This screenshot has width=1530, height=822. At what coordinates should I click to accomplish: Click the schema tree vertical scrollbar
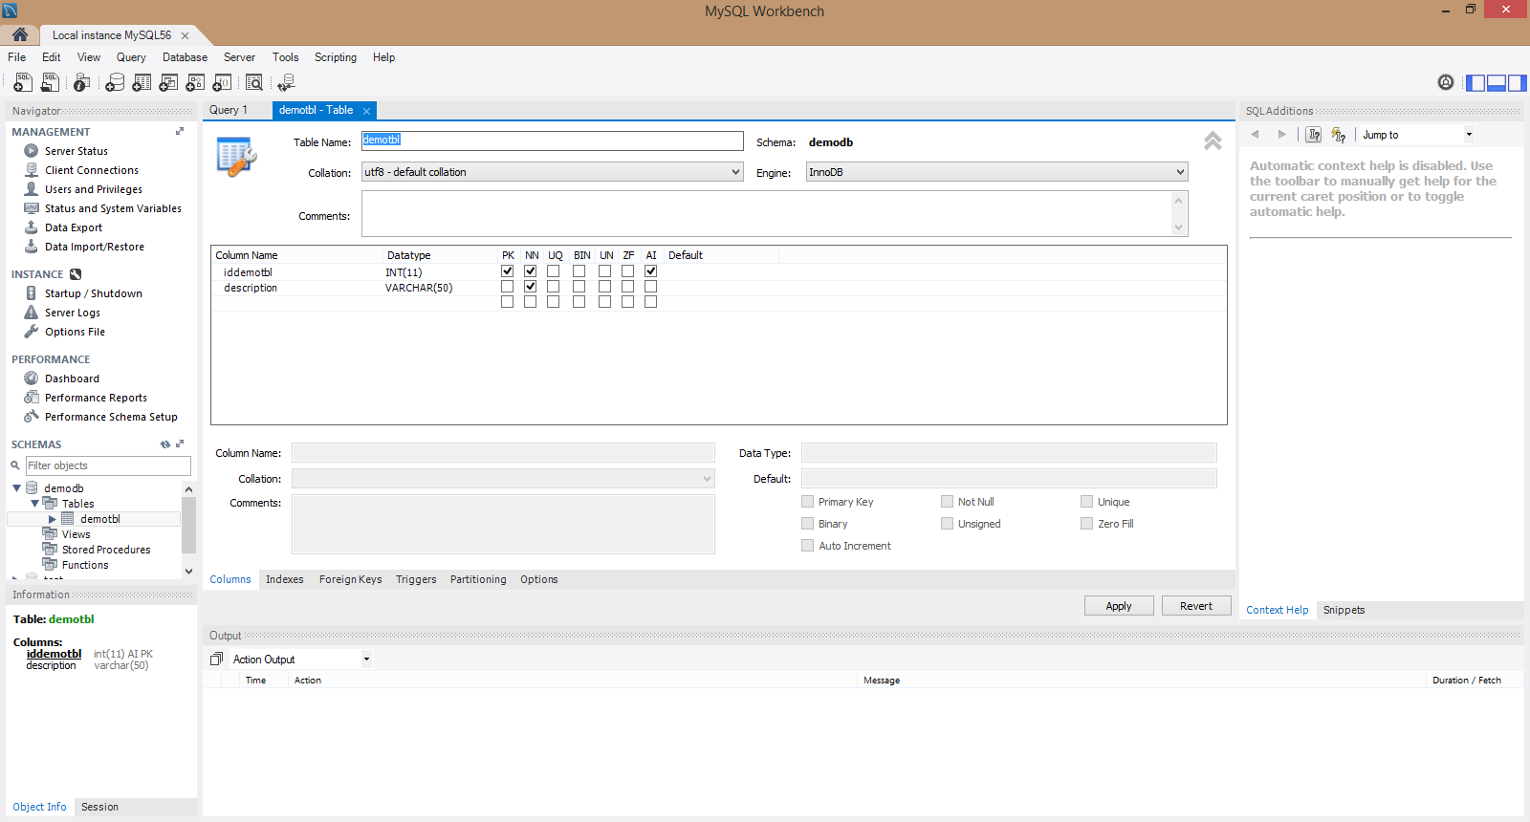188,523
